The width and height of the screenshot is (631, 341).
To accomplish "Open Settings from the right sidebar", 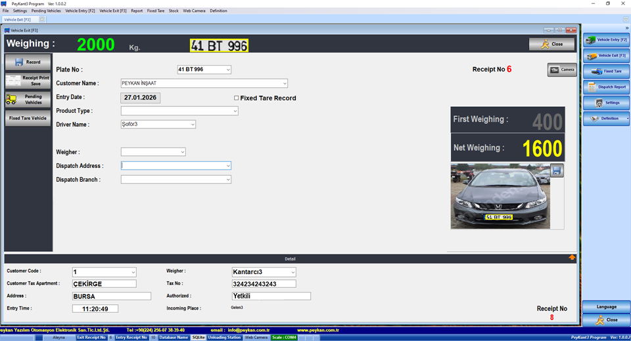I will 606,103.
